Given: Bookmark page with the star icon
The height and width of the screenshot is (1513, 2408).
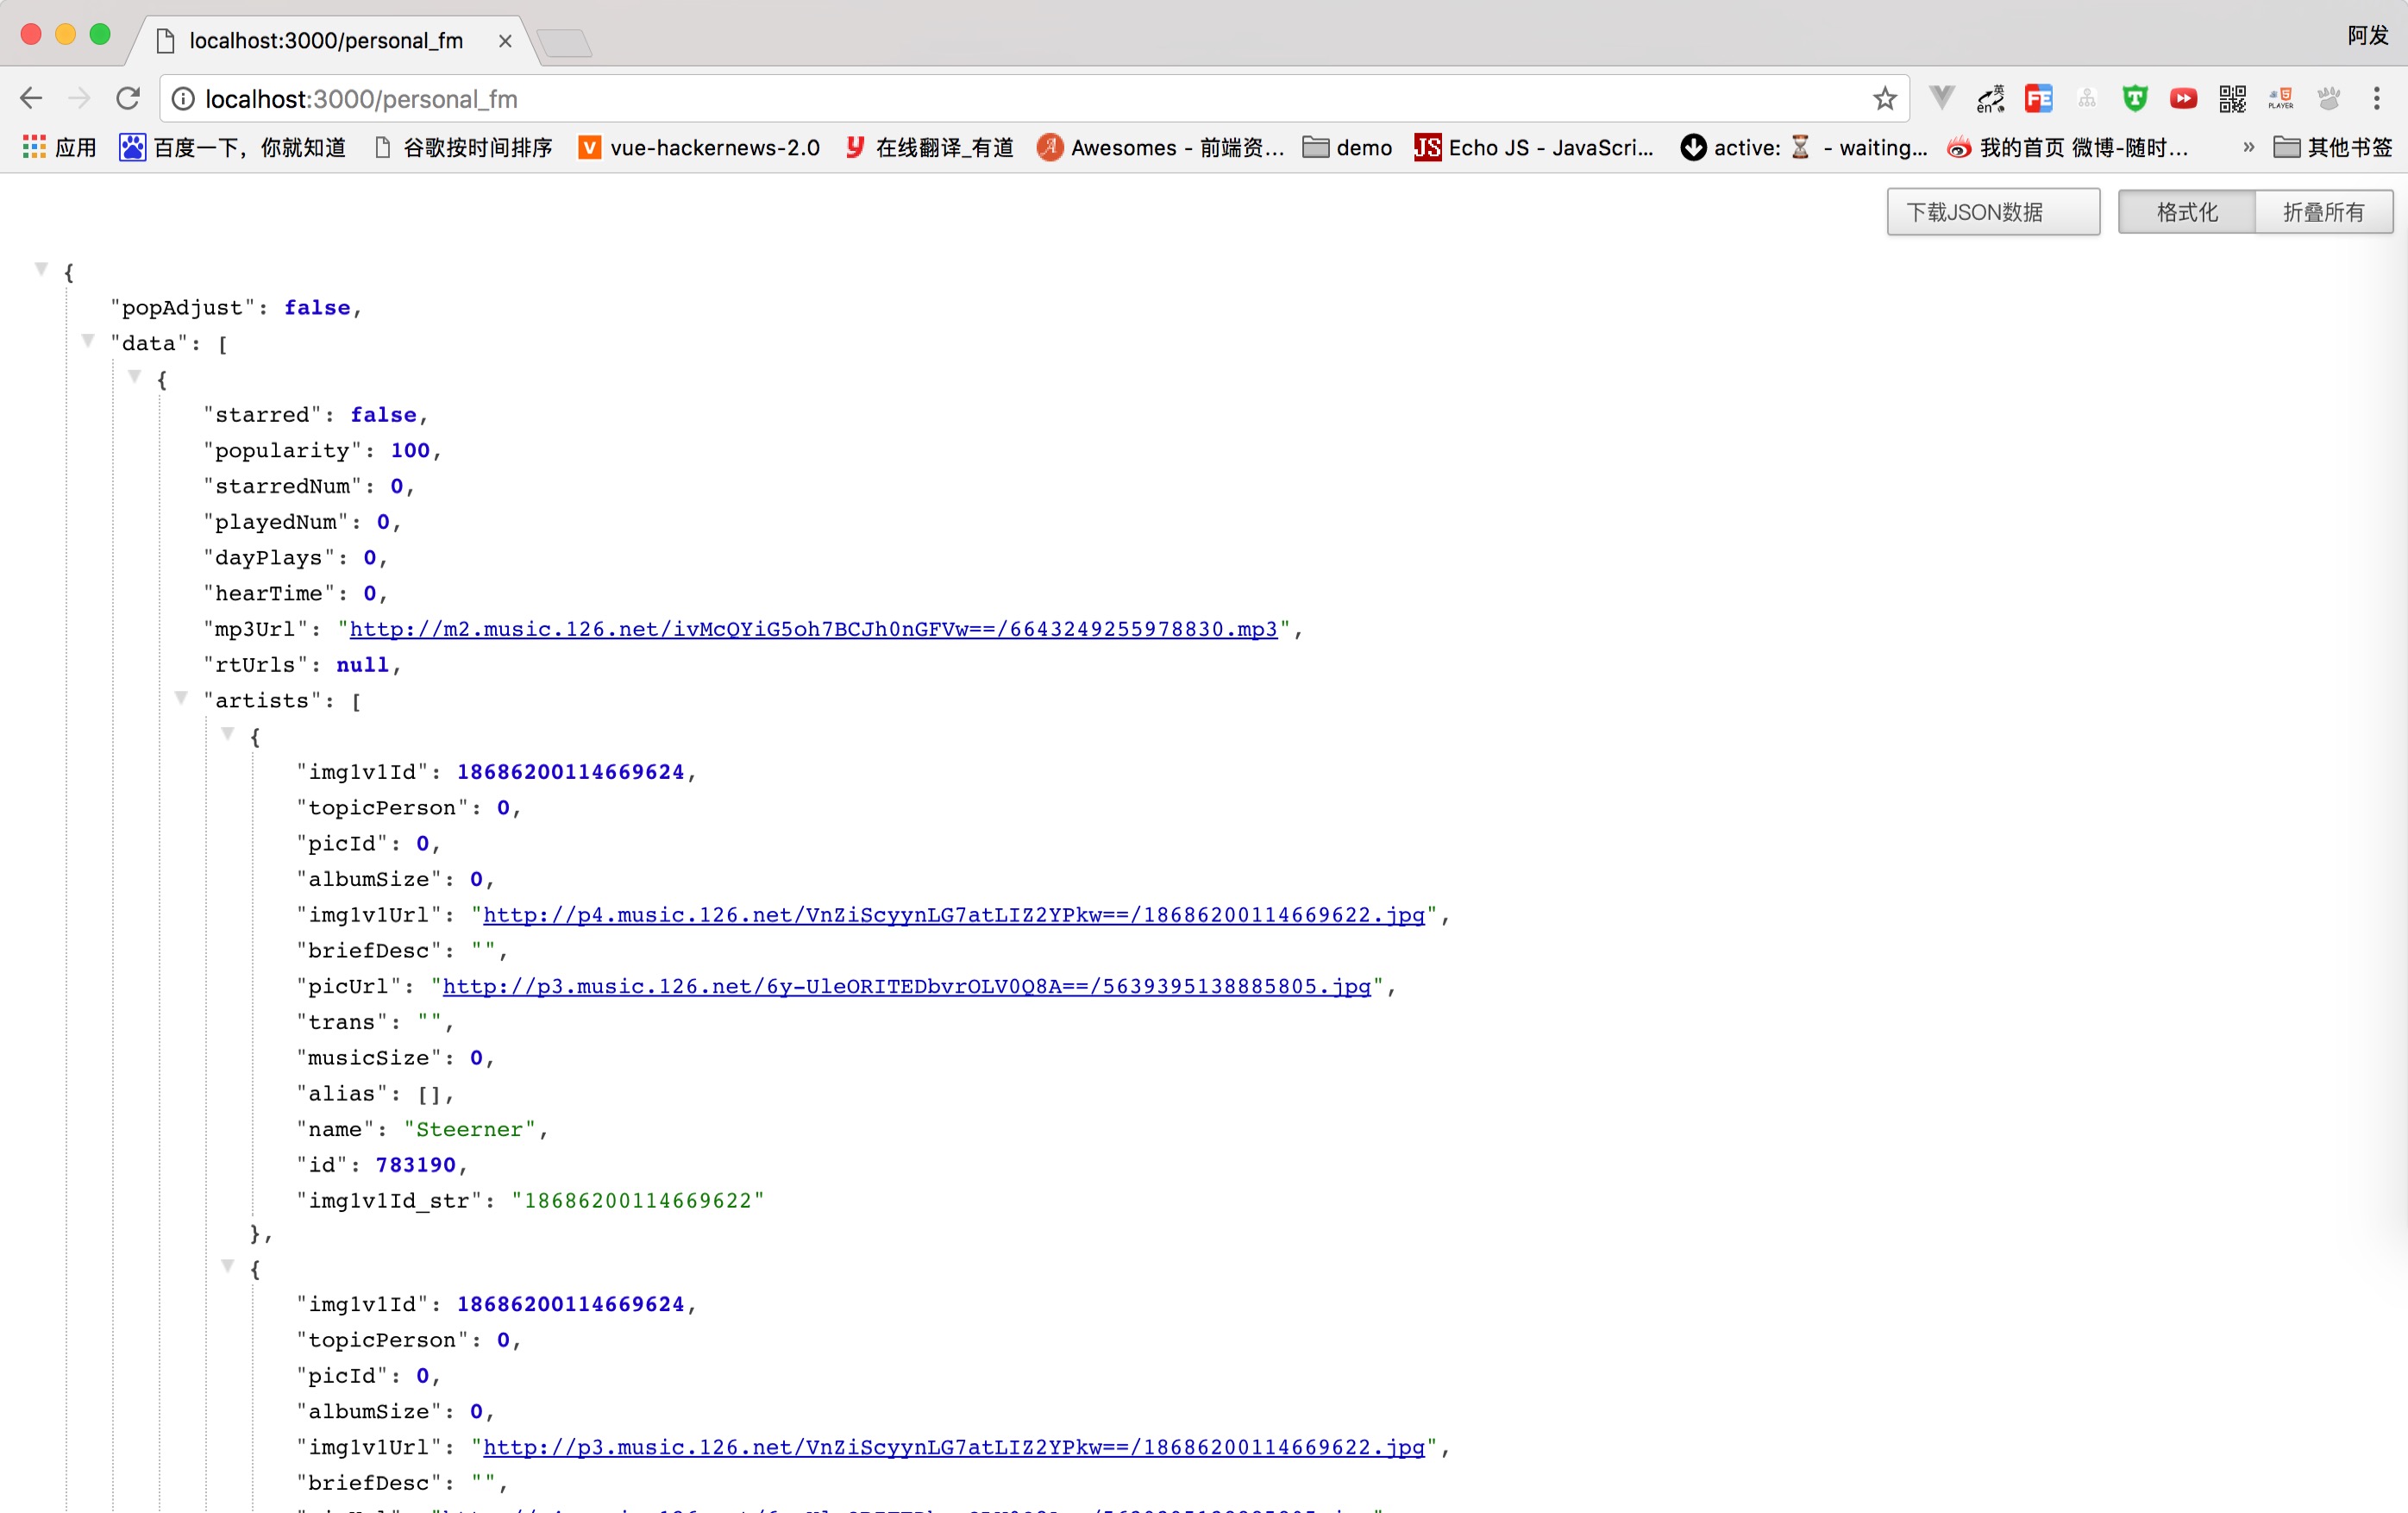Looking at the screenshot, I should [1884, 98].
